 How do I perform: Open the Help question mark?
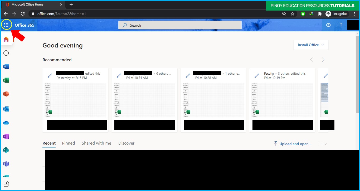click(x=341, y=25)
